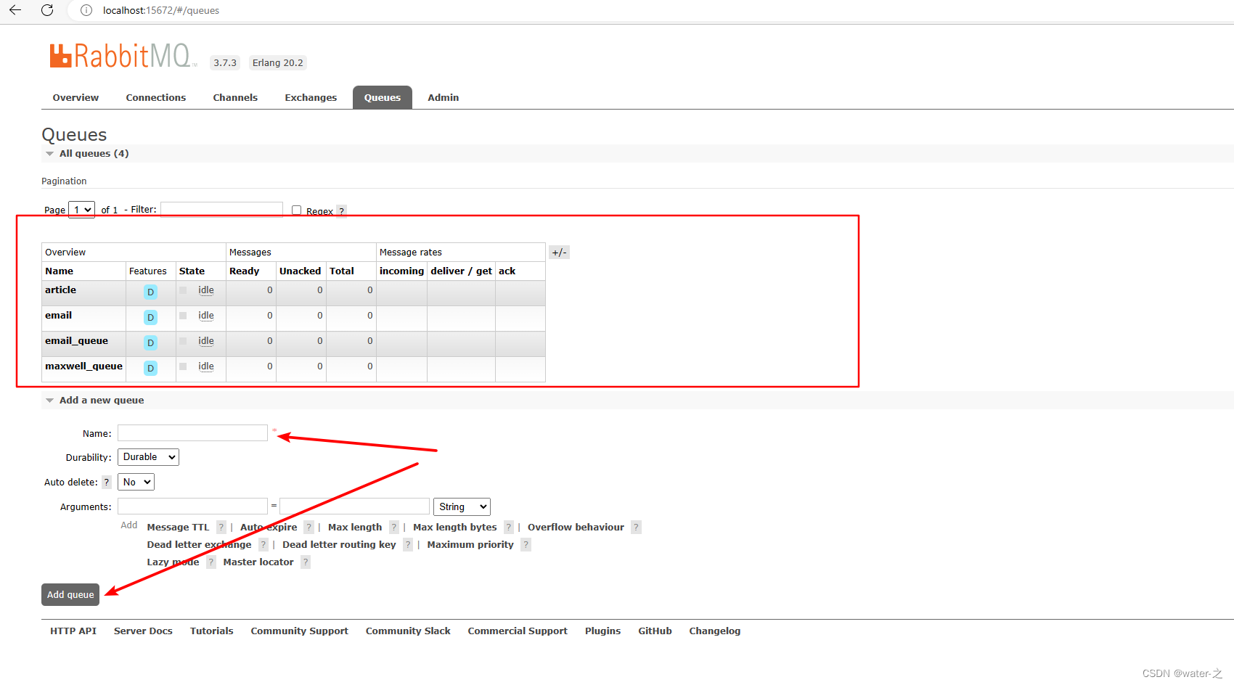Image resolution: width=1234 pixels, height=685 pixels.
Task: Open help icon for Max length
Action: pyautogui.click(x=394, y=528)
